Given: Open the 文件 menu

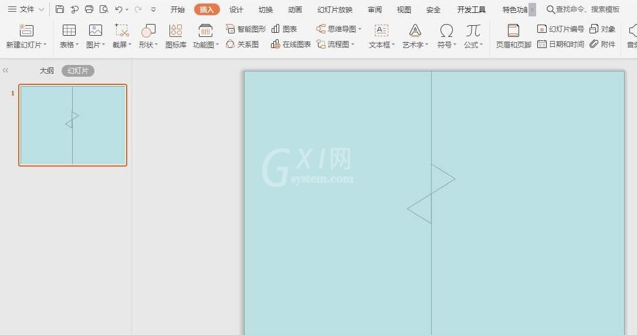Looking at the screenshot, I should point(26,9).
